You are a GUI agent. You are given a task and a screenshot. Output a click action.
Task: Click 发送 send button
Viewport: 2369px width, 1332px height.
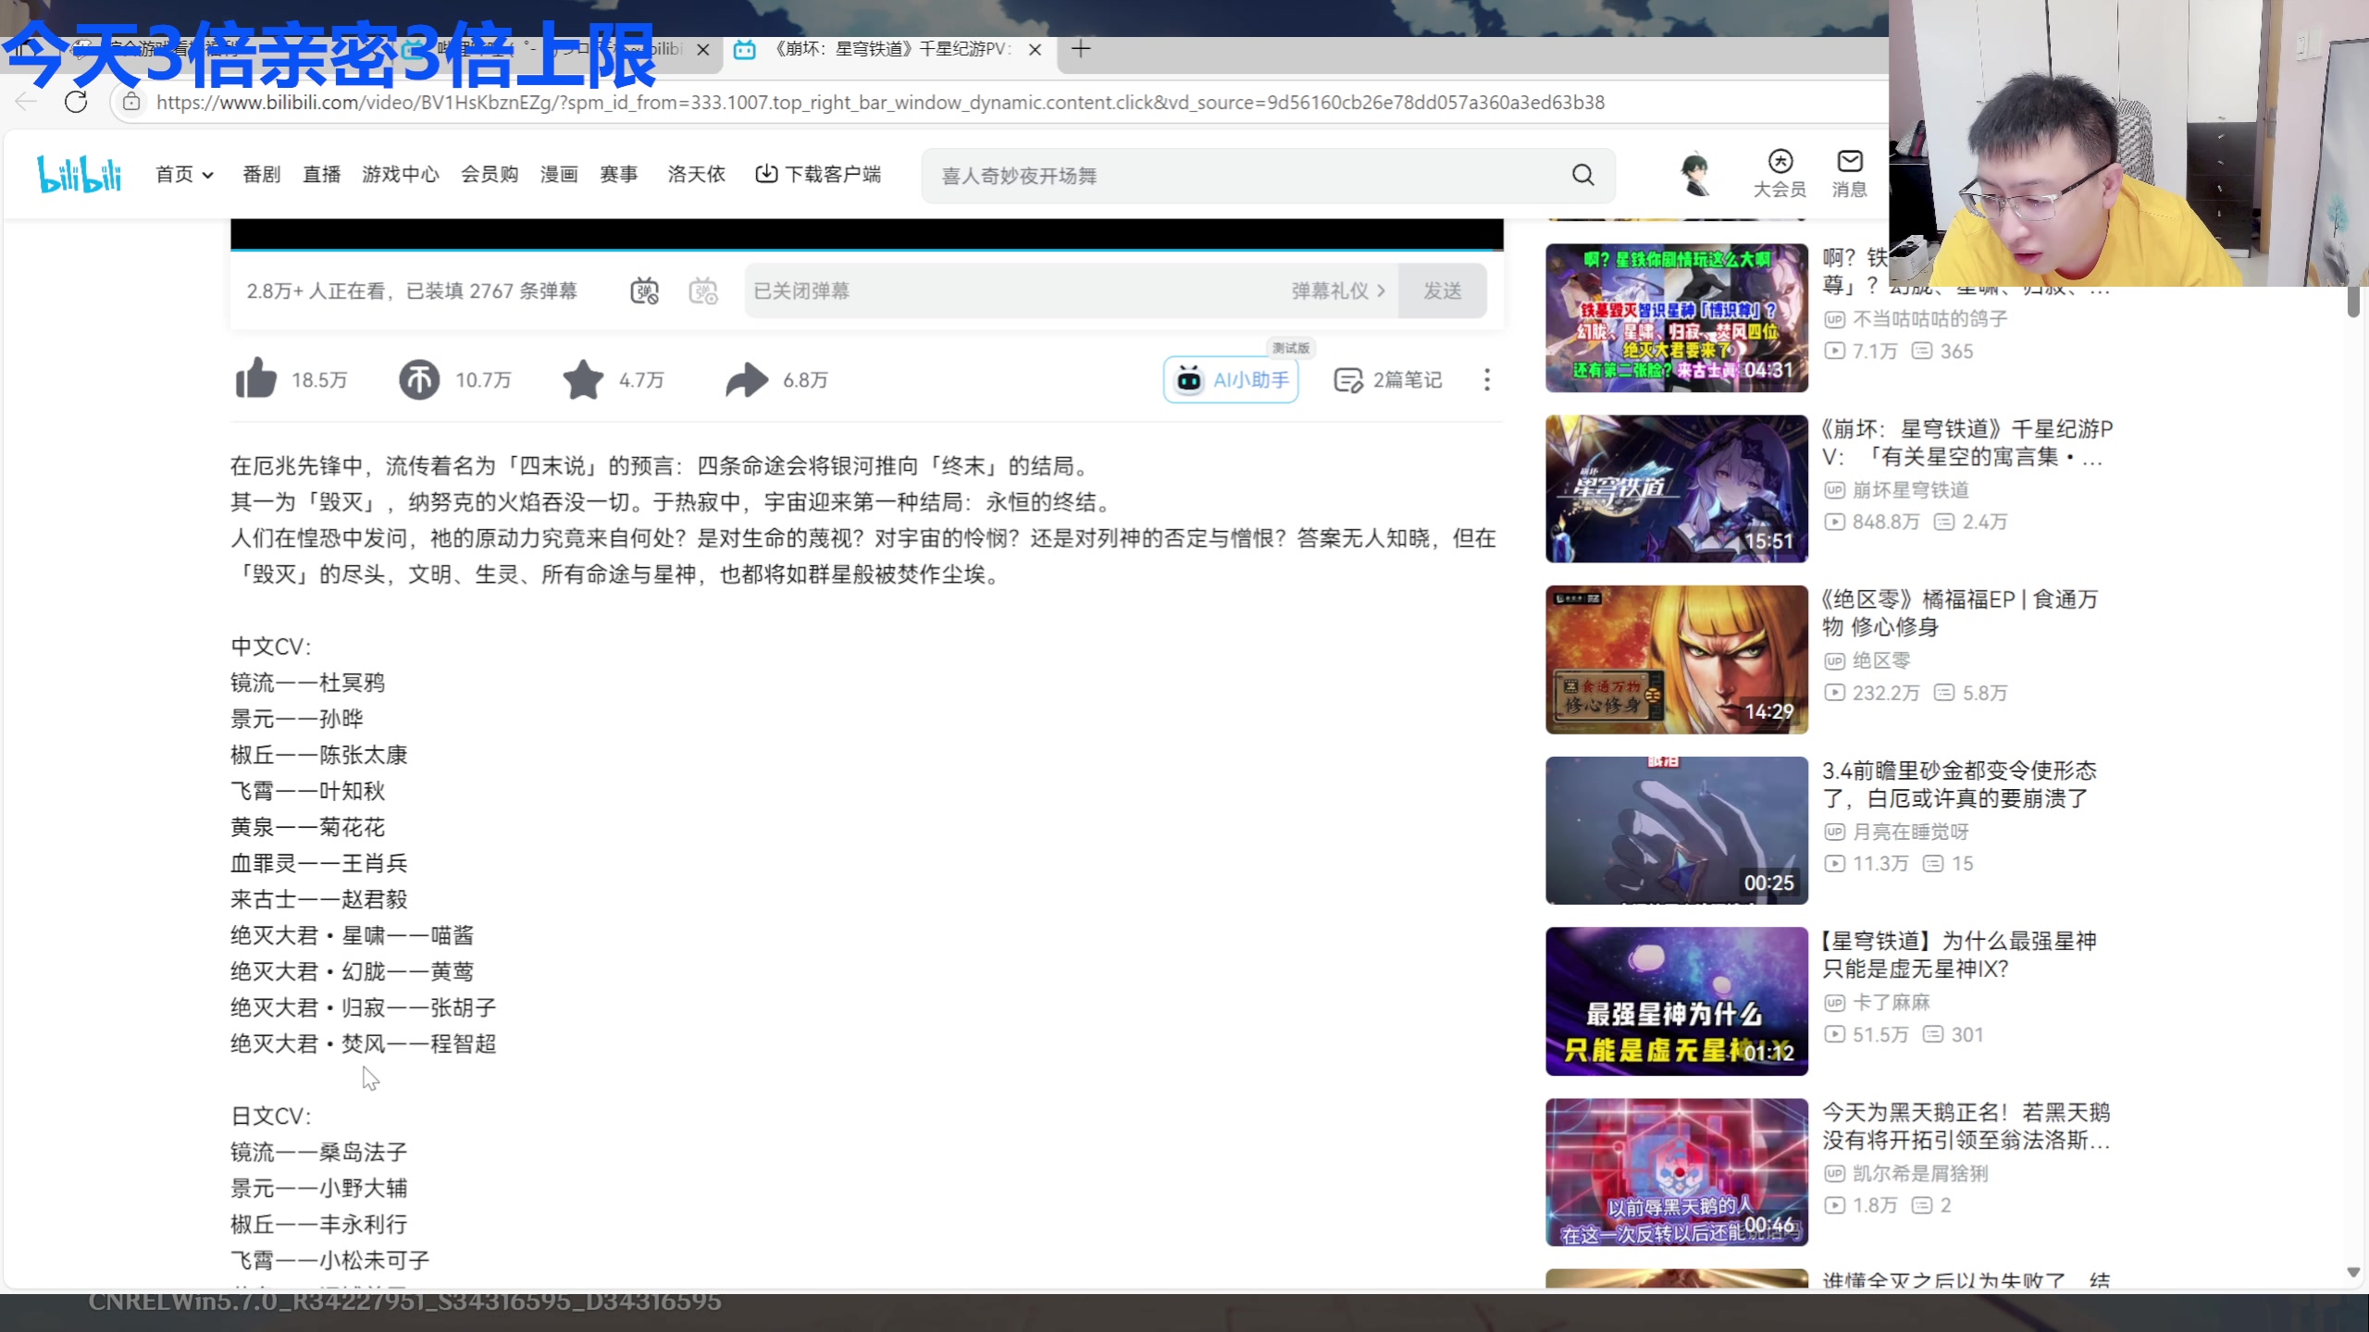[x=1442, y=290]
